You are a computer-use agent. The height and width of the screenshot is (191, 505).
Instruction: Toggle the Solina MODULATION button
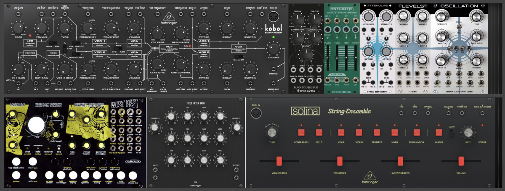[417, 133]
